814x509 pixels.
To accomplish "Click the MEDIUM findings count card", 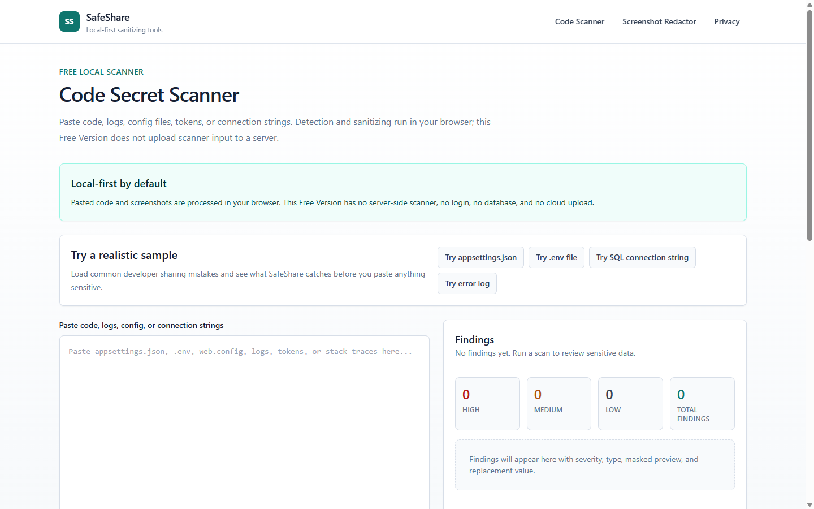I will tap(559, 404).
